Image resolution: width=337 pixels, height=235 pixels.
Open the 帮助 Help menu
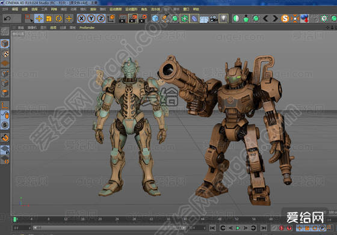pyautogui.click(x=196, y=9)
